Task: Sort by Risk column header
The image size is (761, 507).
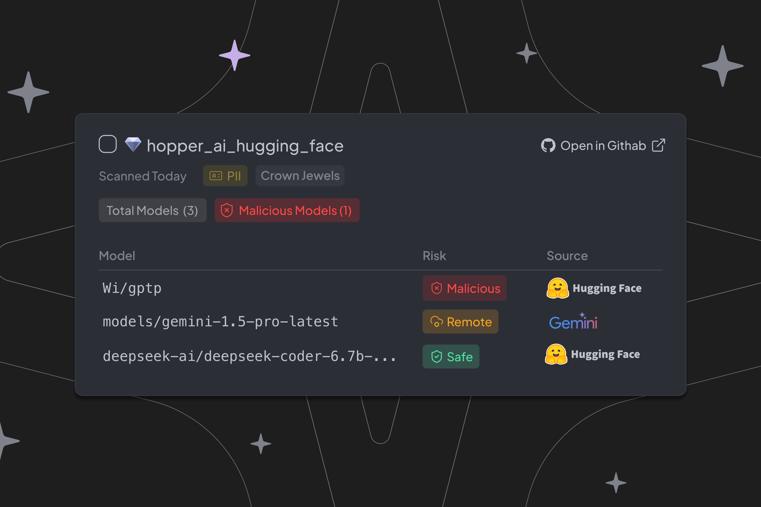Action: pyautogui.click(x=434, y=256)
